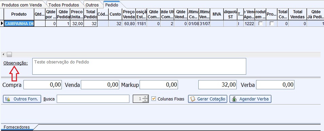This screenshot has width=324, height=131.
Task: Open the Outros tab
Action: pyautogui.click(x=92, y=5)
